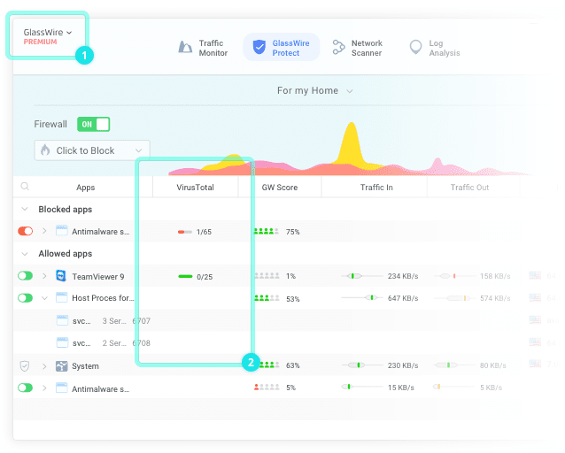Toggle Host Process firewall switch
Screen dimensions: 565x453
coord(25,298)
